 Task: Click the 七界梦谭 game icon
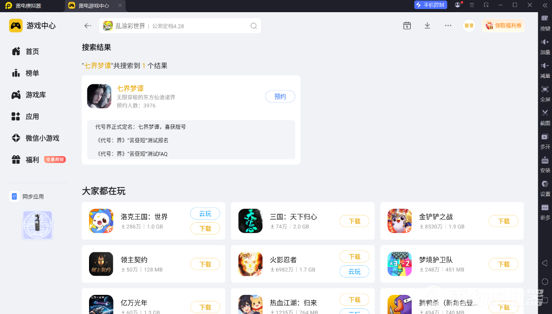[99, 96]
